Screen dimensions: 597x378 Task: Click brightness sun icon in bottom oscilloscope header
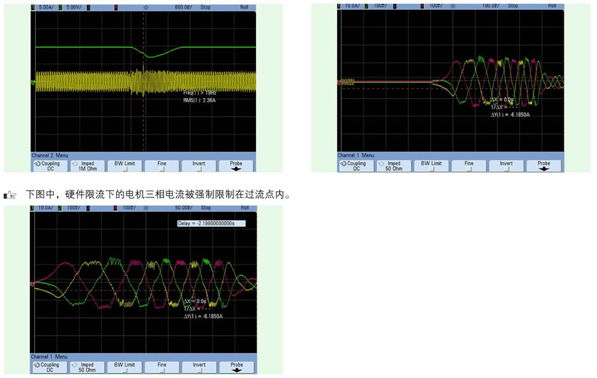(x=146, y=208)
